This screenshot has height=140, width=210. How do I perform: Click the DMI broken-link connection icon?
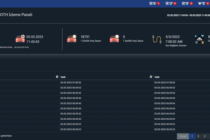[x=183, y=3]
